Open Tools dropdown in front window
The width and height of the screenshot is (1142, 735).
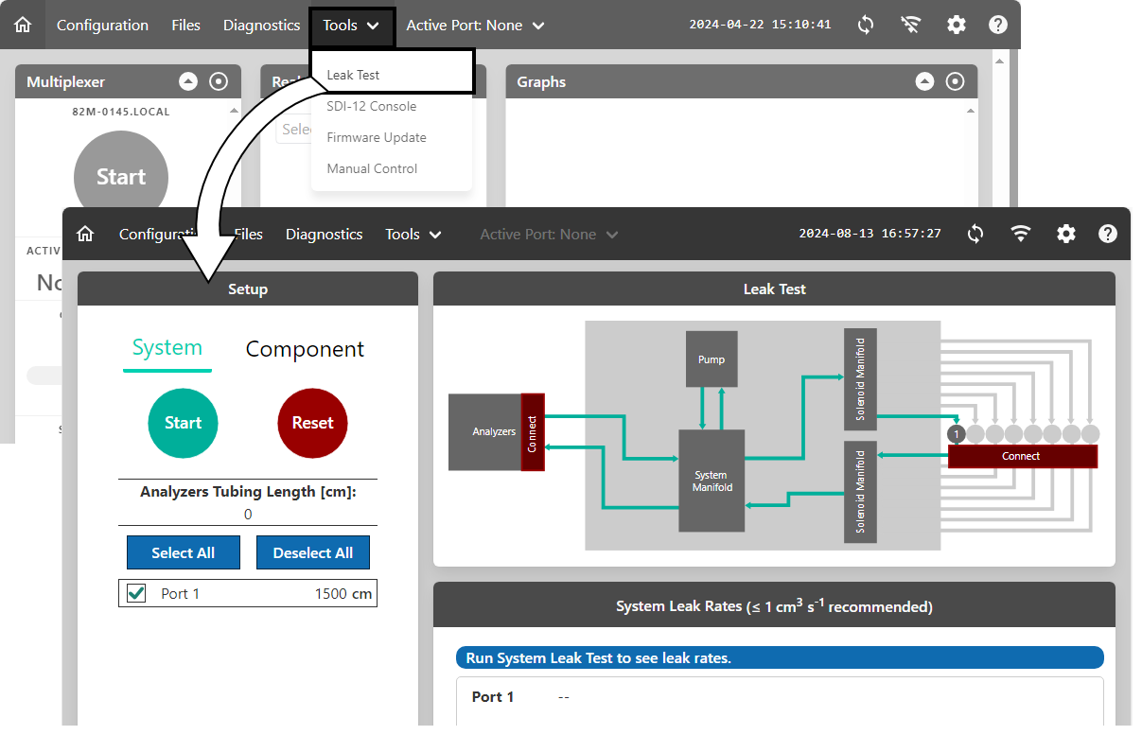coord(413,234)
